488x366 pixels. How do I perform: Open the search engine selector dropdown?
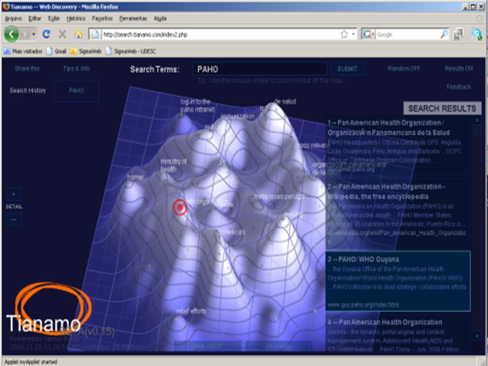(369, 34)
